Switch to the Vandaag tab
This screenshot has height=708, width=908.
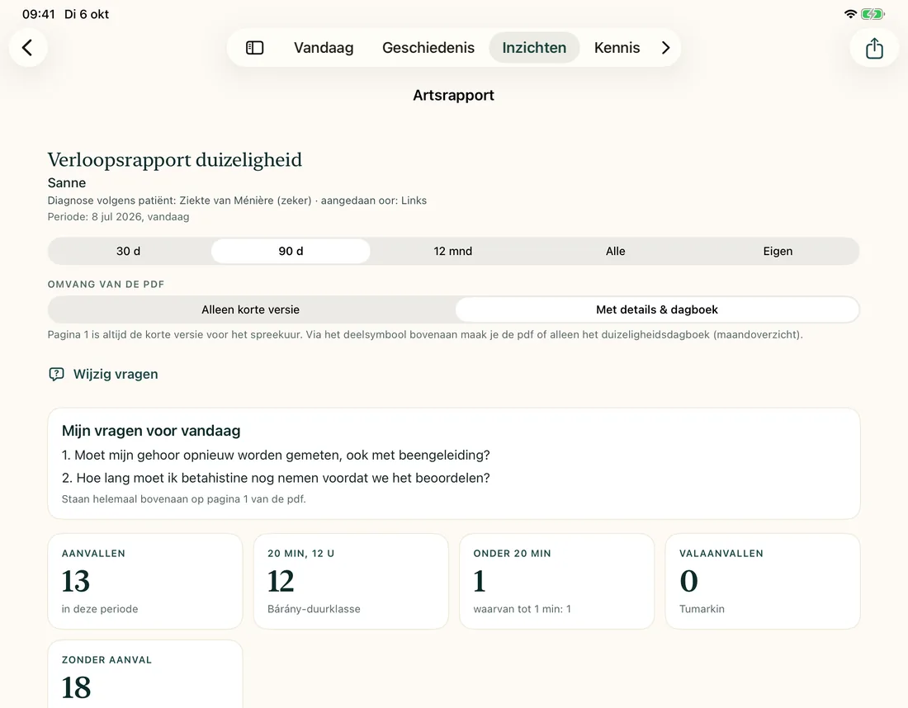coord(323,48)
